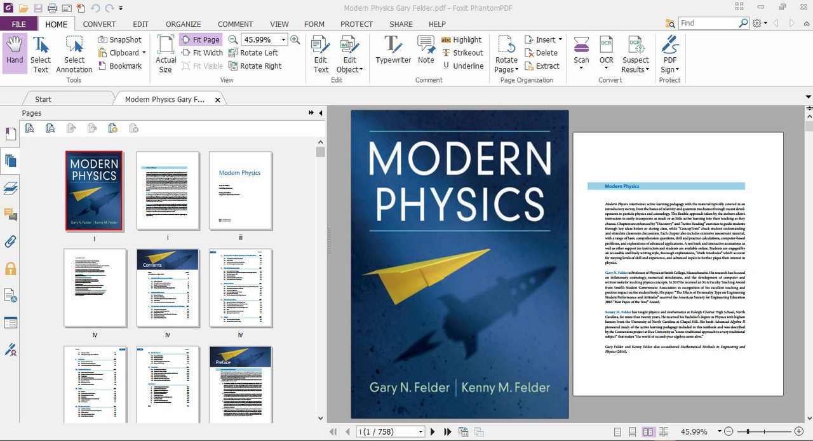Select the Contents page thumbnail
Viewport: 813px width, 441px height.
click(x=168, y=288)
